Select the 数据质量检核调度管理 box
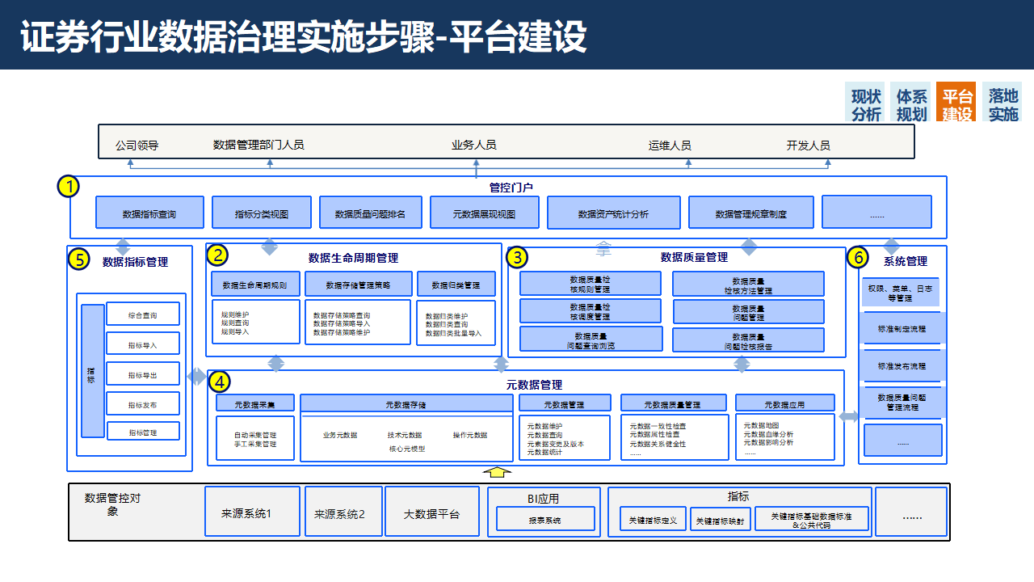1034x582 pixels. point(591,311)
